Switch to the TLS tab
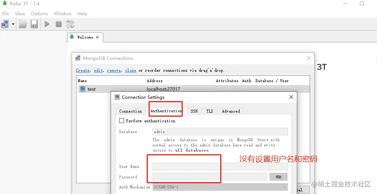This screenshot has height=194, width=377. (209, 111)
